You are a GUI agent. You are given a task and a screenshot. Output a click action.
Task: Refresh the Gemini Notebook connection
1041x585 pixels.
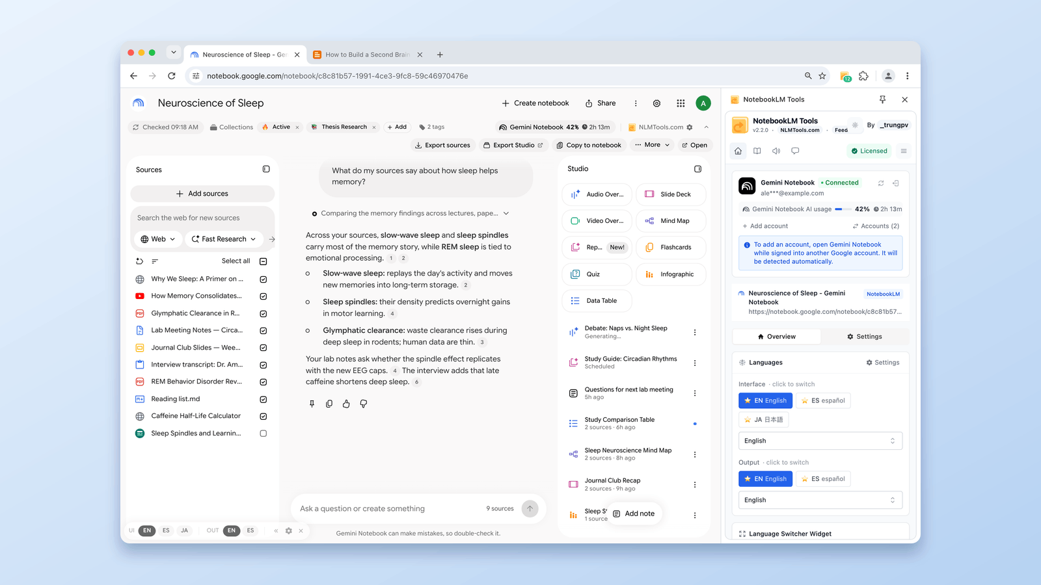pos(881,183)
